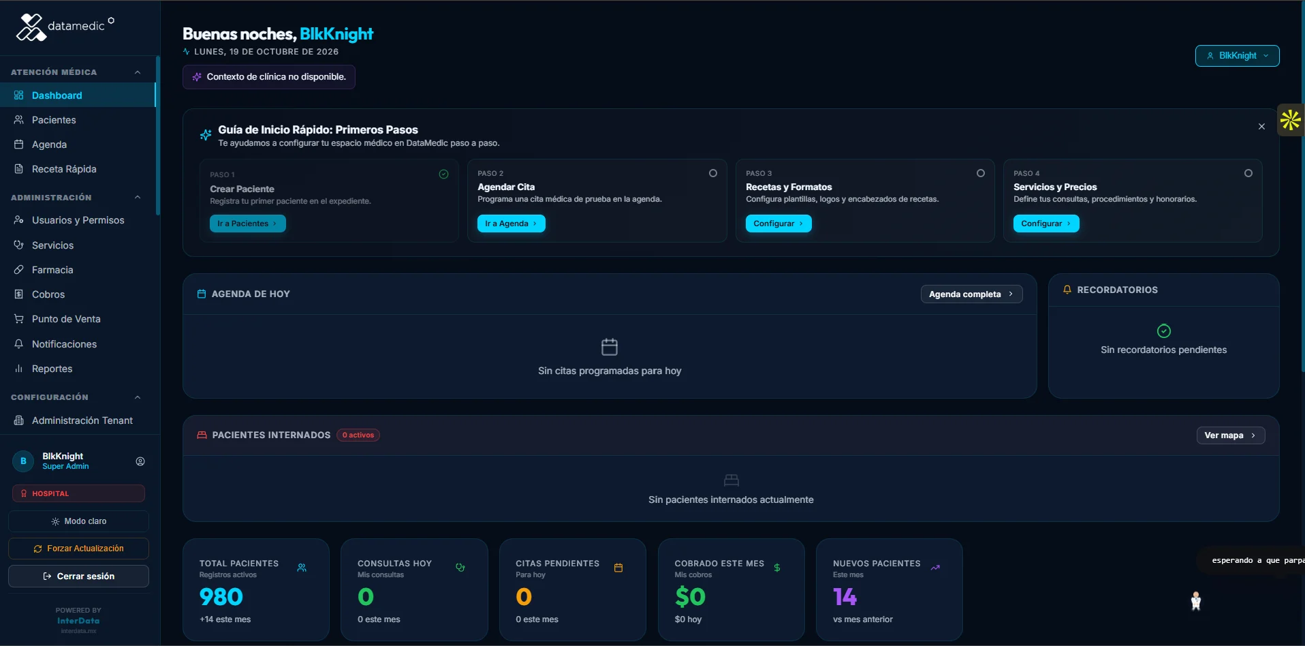Viewport: 1305px width, 646px height.
Task: Click the 0 activos badge
Action: 358,435
